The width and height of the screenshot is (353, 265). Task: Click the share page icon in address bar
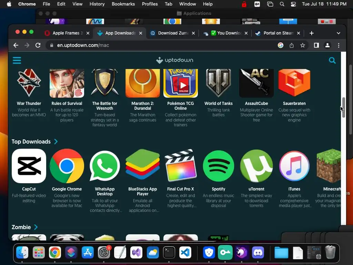click(292, 45)
